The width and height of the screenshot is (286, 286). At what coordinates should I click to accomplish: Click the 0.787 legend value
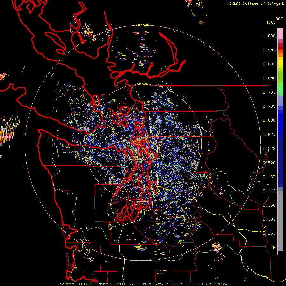pyautogui.click(x=269, y=92)
